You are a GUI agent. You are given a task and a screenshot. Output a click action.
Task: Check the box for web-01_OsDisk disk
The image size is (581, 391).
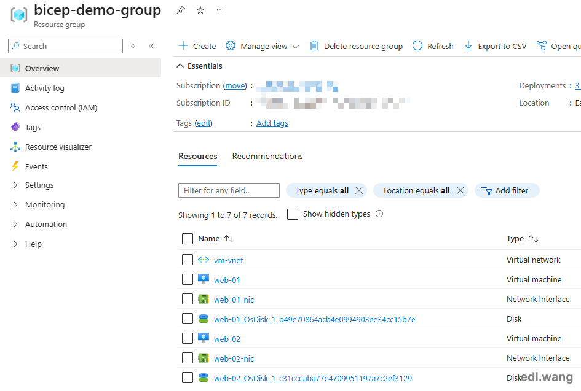(x=188, y=319)
